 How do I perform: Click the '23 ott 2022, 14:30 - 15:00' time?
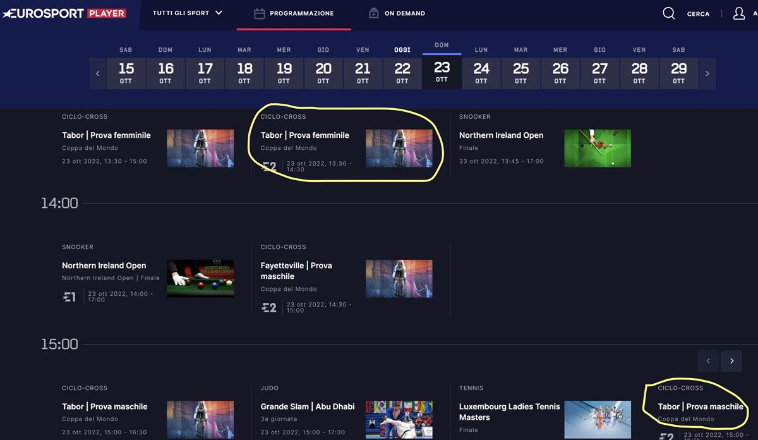320,307
